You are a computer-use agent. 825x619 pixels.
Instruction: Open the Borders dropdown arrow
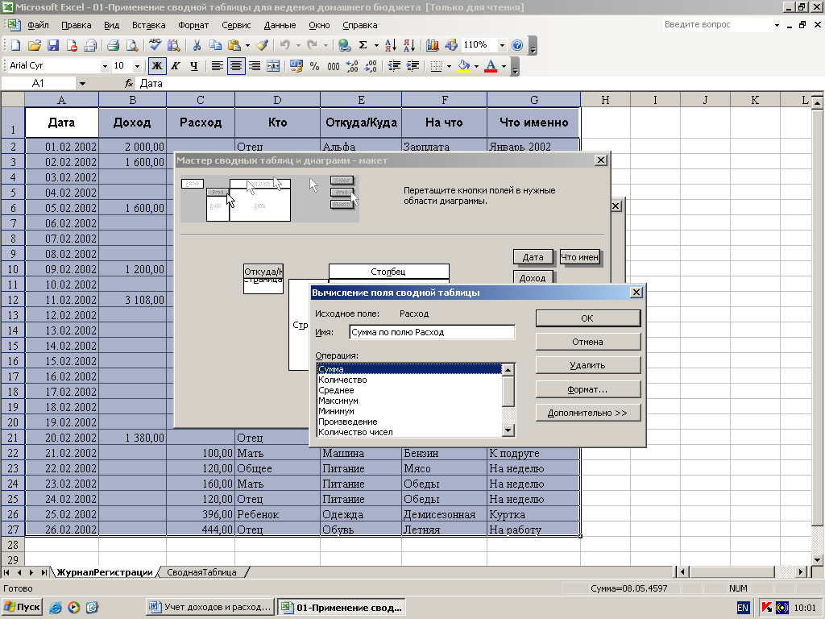[x=449, y=66]
